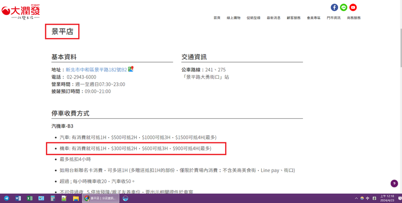Open the 會員專區 menu item
The height and width of the screenshot is (203, 402).
313,18
